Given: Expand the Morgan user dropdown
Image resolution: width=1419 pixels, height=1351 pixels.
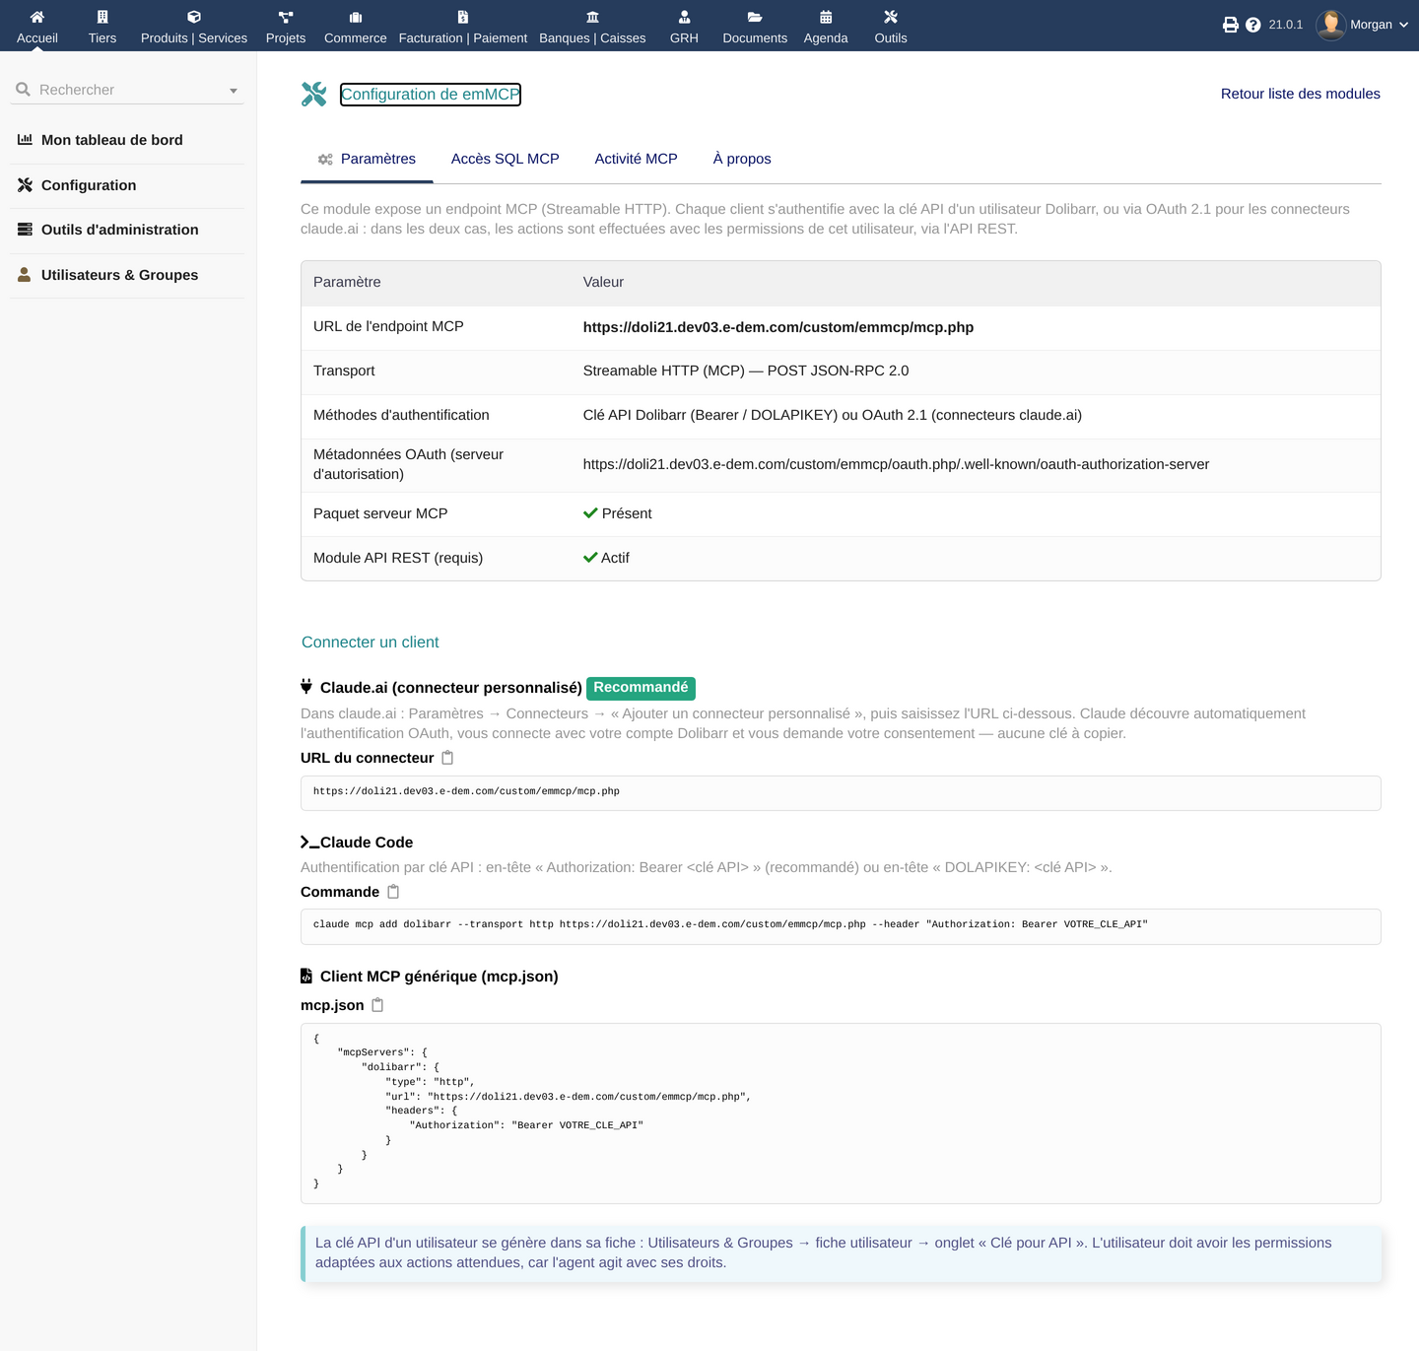Looking at the screenshot, I should pyautogui.click(x=1403, y=25).
